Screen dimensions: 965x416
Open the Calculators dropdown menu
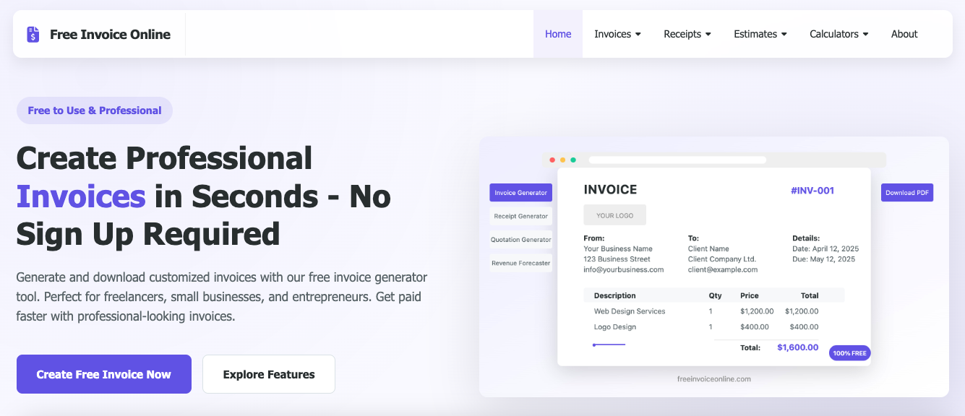point(839,34)
